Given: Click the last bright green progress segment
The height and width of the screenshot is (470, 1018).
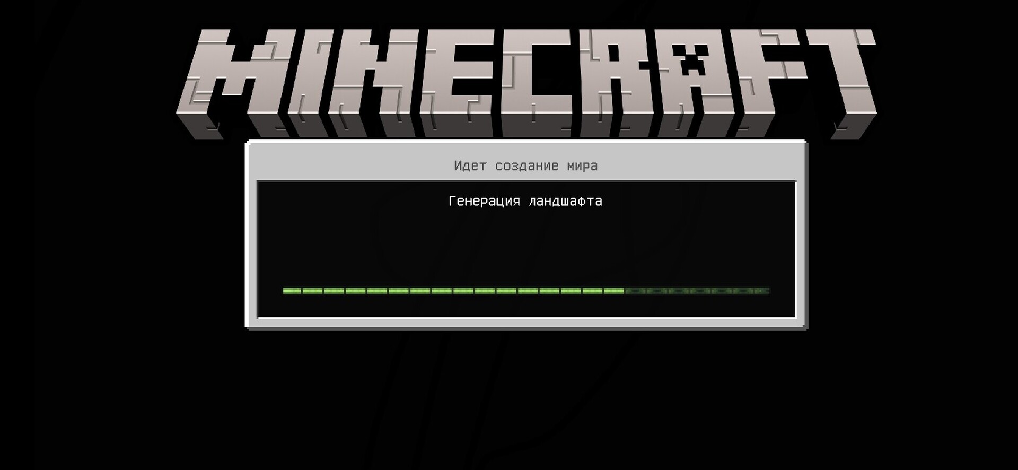Looking at the screenshot, I should click(614, 291).
